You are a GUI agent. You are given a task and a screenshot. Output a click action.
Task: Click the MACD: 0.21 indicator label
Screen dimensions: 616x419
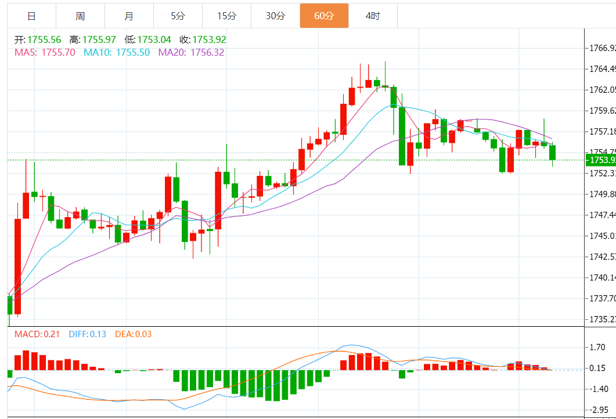pyautogui.click(x=37, y=334)
